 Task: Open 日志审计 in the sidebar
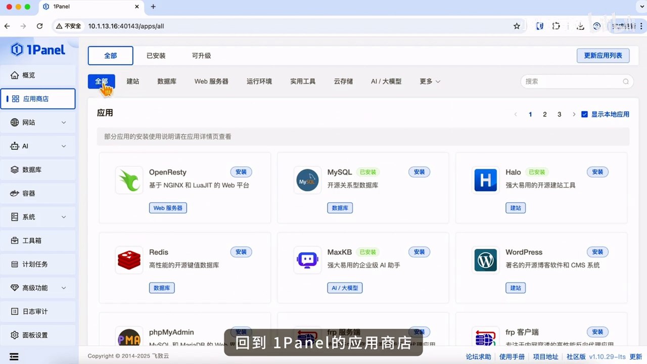pos(38,311)
